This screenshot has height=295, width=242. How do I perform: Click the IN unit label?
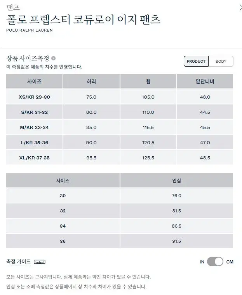(202, 262)
